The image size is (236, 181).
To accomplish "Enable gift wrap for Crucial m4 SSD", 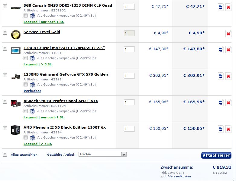I will pos(26,58).
